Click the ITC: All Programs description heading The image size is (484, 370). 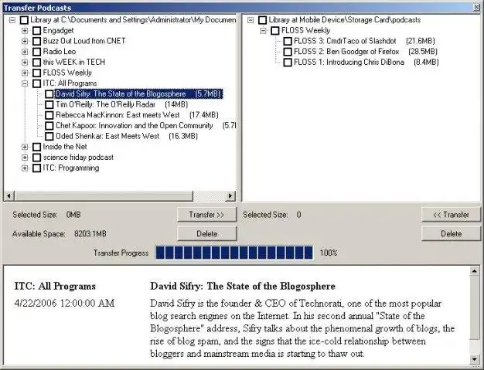pos(55,286)
